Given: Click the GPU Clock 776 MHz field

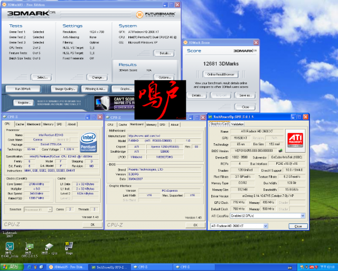Looking at the screenshot, I should tap(238, 202).
